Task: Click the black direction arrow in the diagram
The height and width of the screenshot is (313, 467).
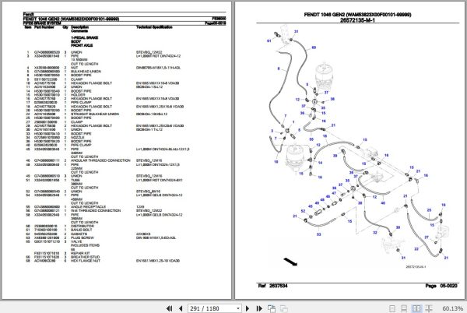Action: coord(290,262)
